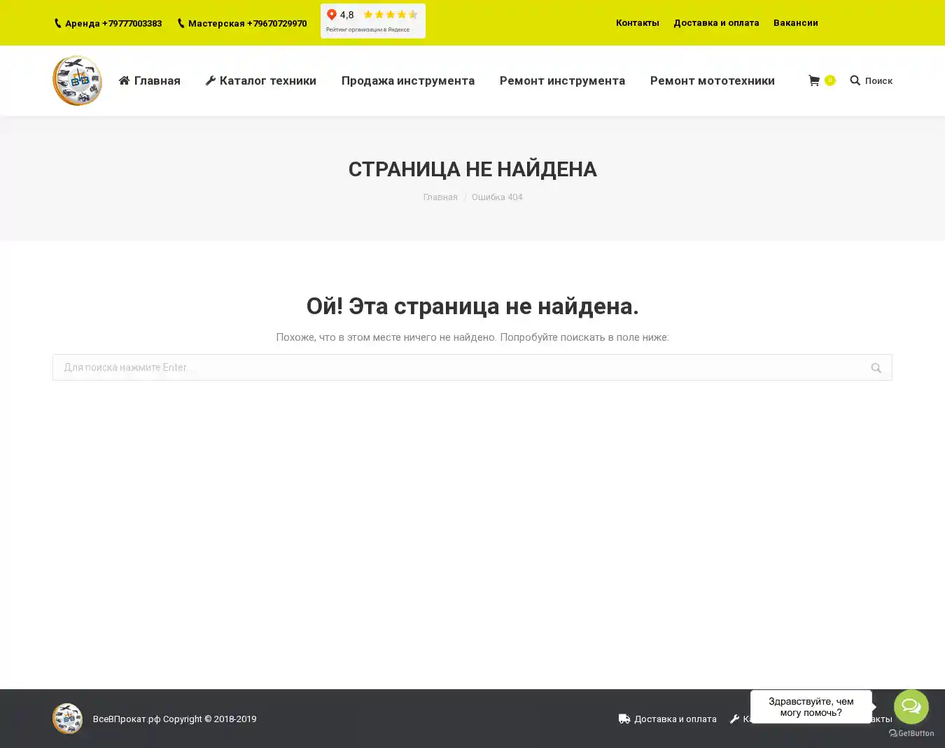Click the Главная breadcrumb link
This screenshot has height=748, width=945.
click(x=440, y=197)
